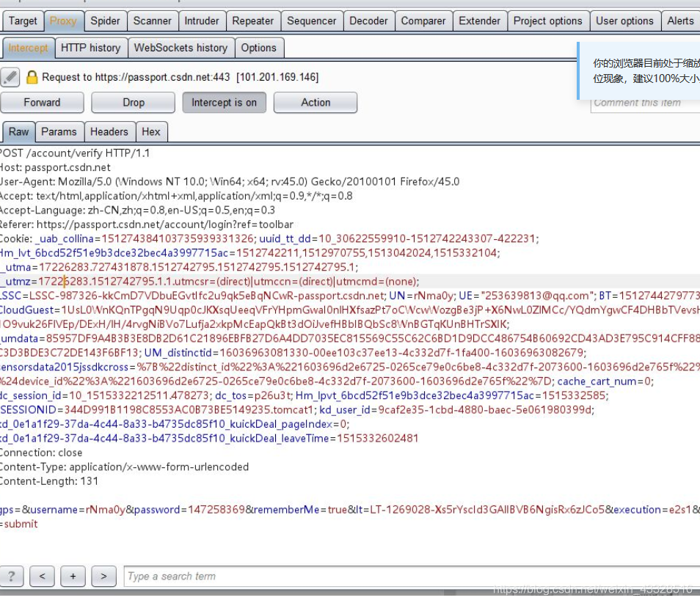Switch to the Headers view tab

109,131
